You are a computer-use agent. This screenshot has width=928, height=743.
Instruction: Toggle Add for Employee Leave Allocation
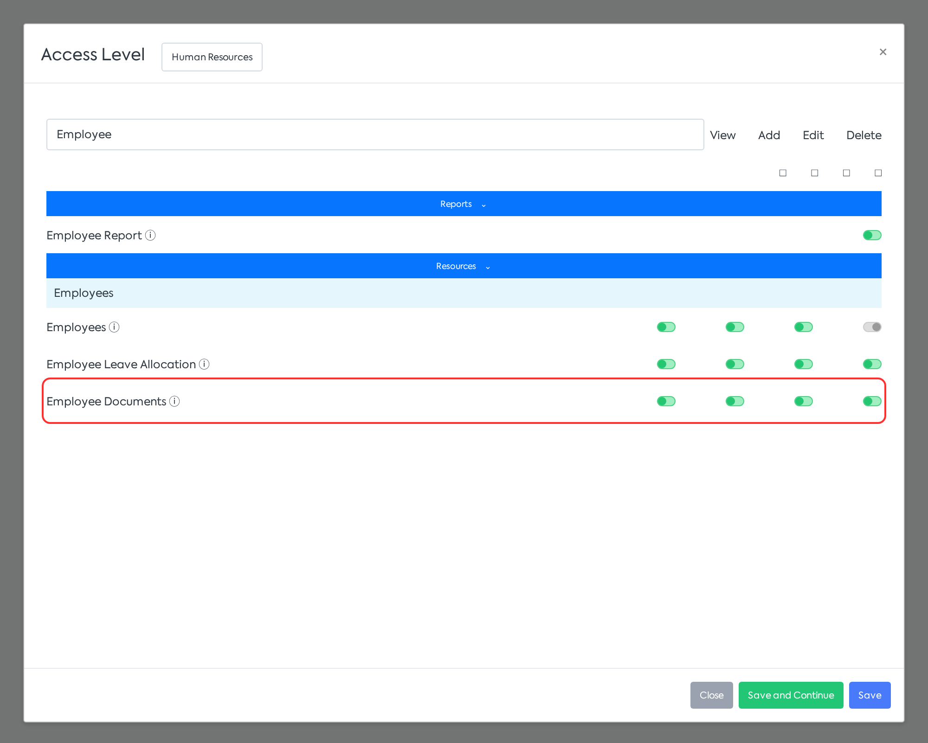tap(735, 364)
